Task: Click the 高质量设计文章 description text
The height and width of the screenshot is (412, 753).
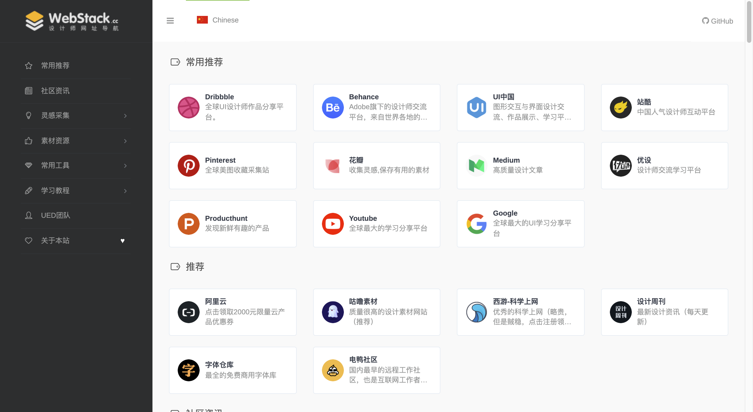Action: coord(518,170)
